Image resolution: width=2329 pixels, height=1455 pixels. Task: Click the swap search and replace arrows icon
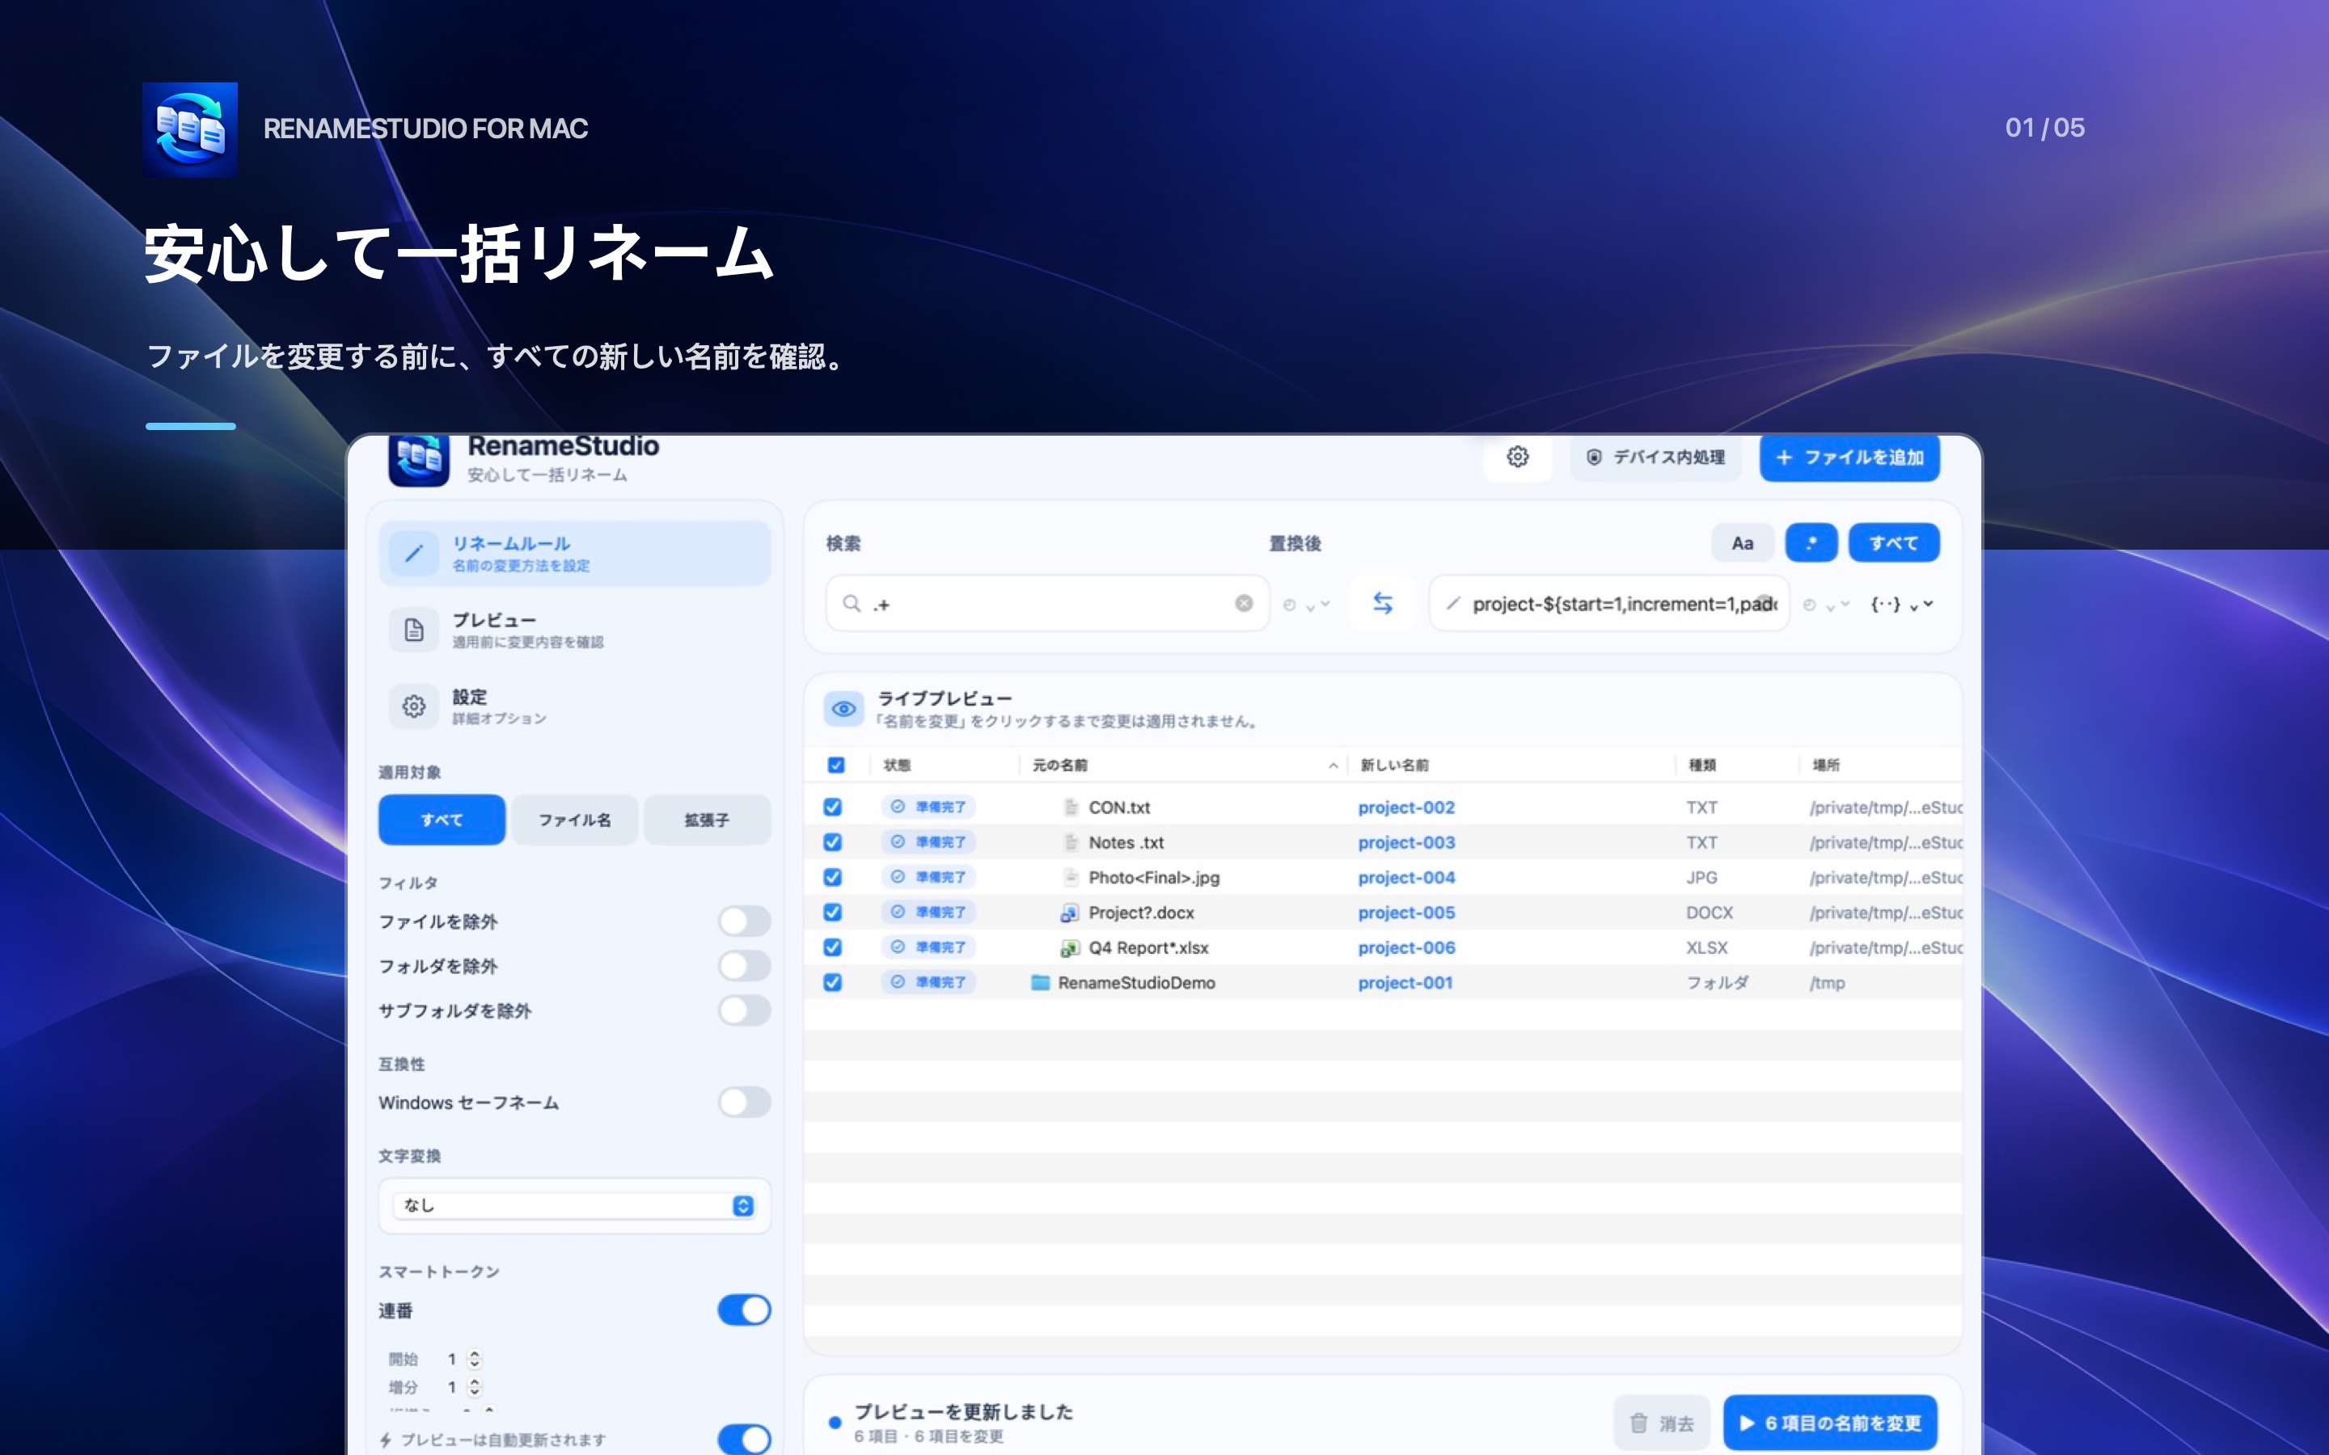click(x=1382, y=603)
